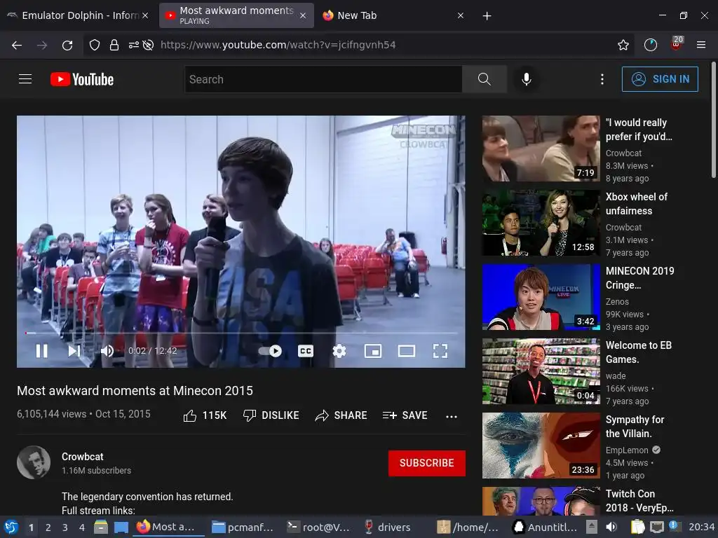Open the circular extension icon in toolbar
The image size is (718, 538).
[650, 45]
